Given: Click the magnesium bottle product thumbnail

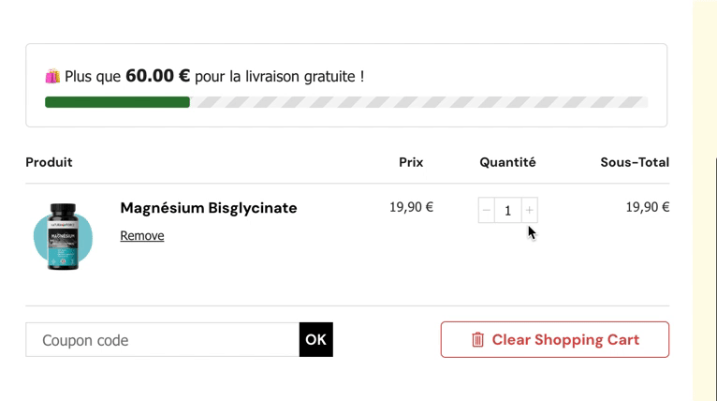Looking at the screenshot, I should pyautogui.click(x=63, y=237).
